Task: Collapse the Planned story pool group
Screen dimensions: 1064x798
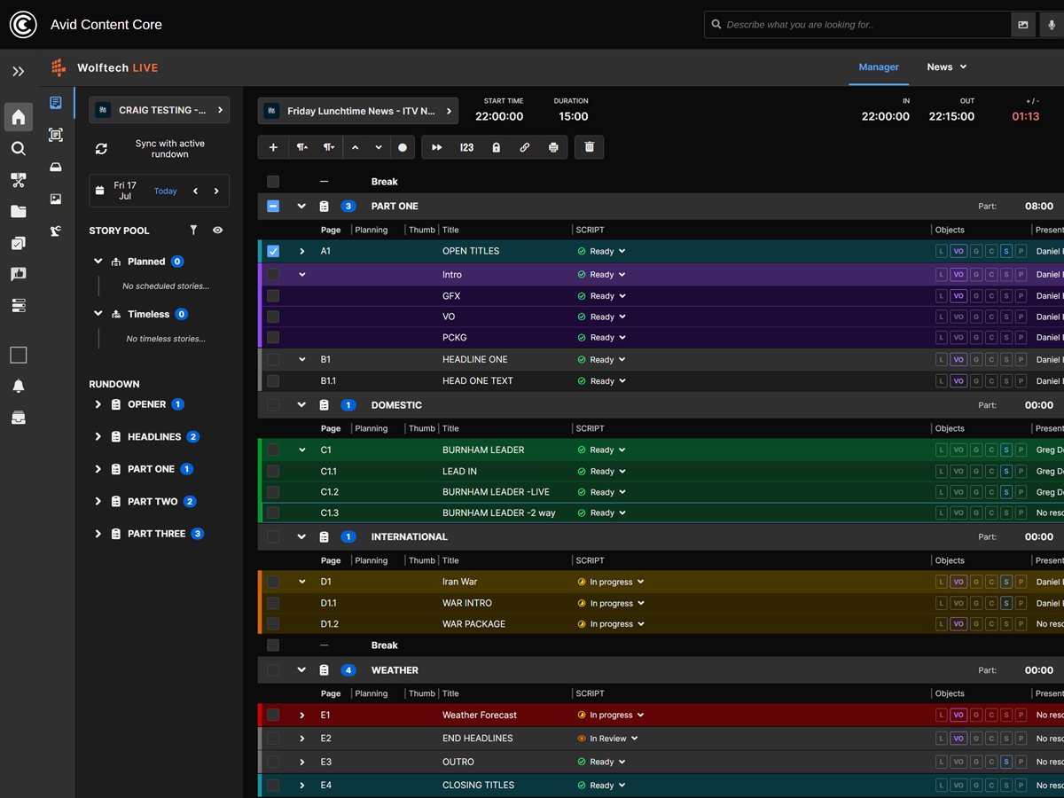Action: (98, 262)
